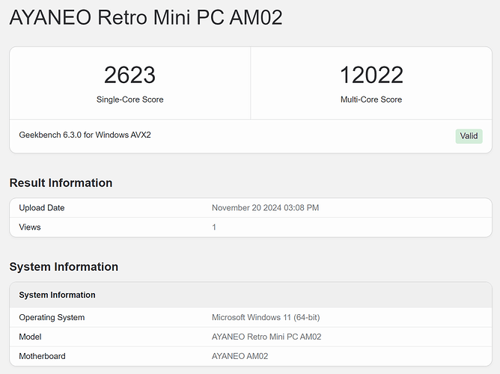Image resolution: width=500 pixels, height=374 pixels.
Task: Select the Microsoft Windows 11 (64-bit) value
Action: point(266,317)
